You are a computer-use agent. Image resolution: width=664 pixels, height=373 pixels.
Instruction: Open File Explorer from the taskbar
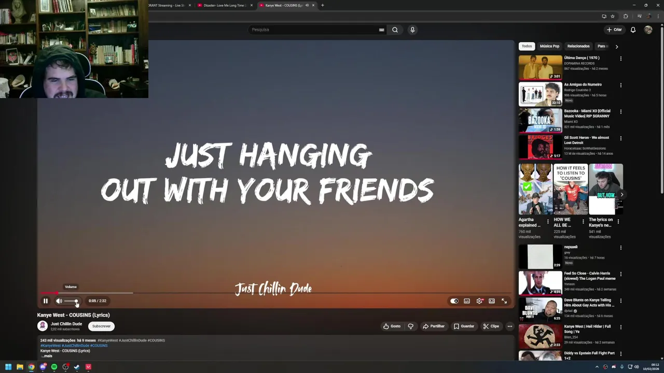pyautogui.click(x=20, y=367)
